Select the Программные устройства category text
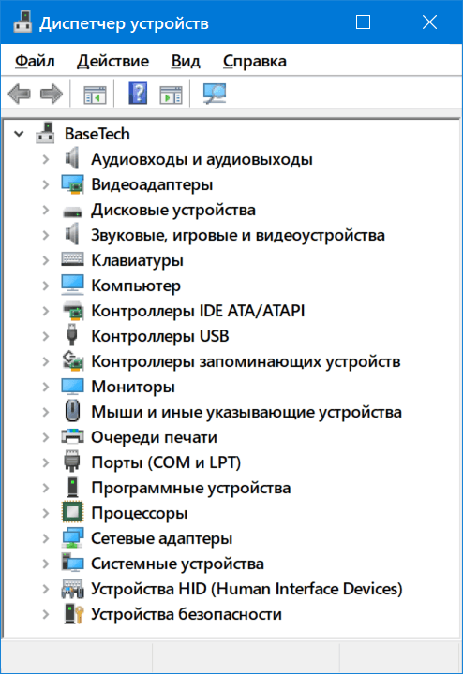 [x=190, y=488]
